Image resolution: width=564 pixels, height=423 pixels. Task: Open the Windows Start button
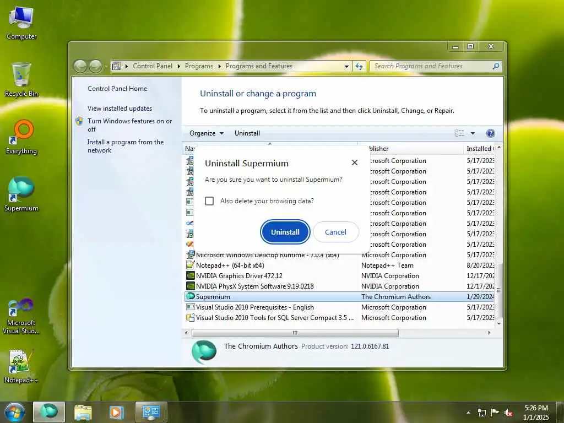(15, 412)
